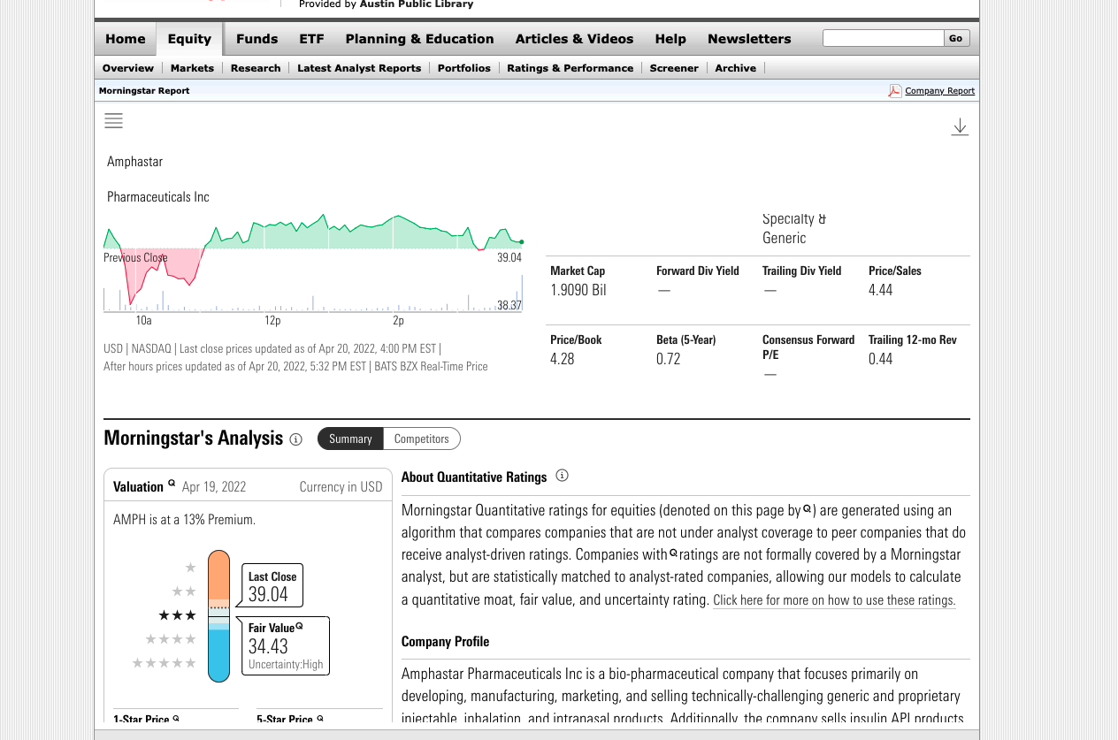
Task: Open the hamburger menu icon
Action: pos(113,121)
